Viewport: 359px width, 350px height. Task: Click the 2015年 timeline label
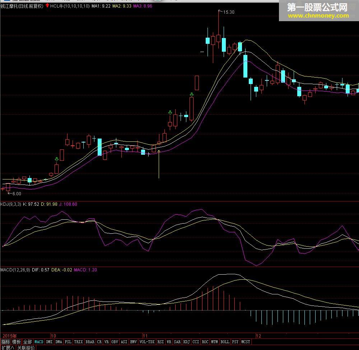[10, 336]
